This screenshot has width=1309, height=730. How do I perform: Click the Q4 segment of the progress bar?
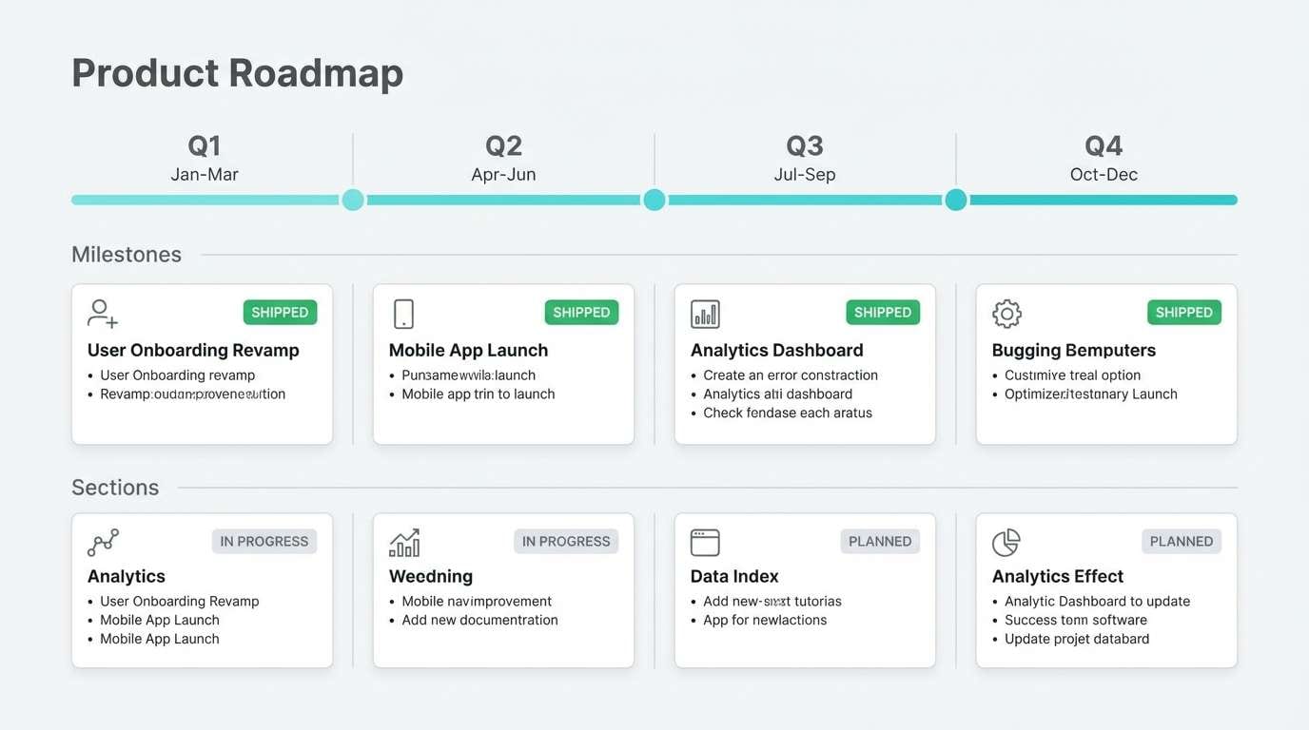[1104, 200]
